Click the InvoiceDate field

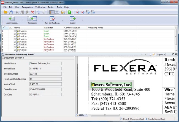[x=45, y=69]
